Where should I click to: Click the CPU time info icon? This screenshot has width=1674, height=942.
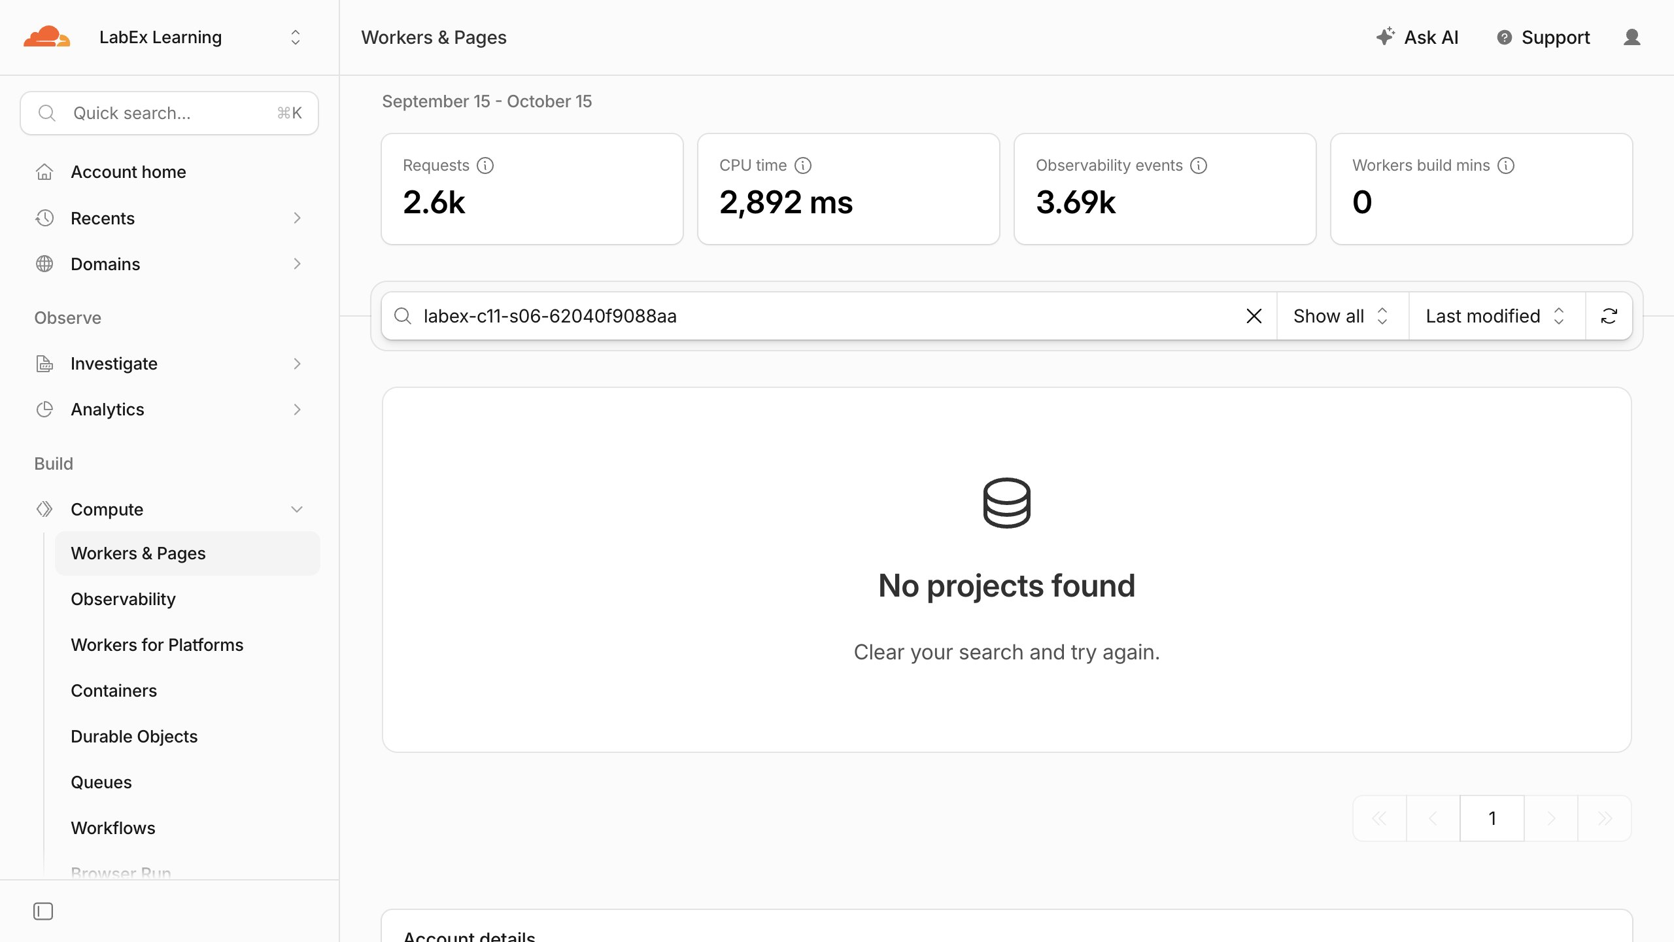(803, 166)
